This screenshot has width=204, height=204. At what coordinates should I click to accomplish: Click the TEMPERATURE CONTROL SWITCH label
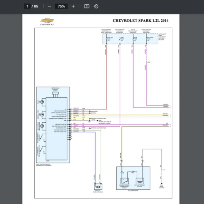pyautogui.click(x=55, y=89)
